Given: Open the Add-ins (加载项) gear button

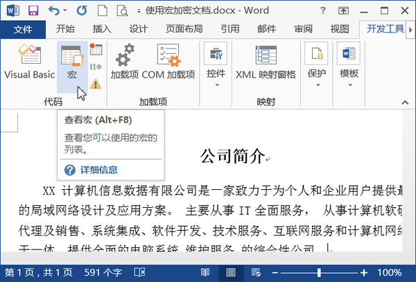Looking at the screenshot, I should click(x=124, y=62).
